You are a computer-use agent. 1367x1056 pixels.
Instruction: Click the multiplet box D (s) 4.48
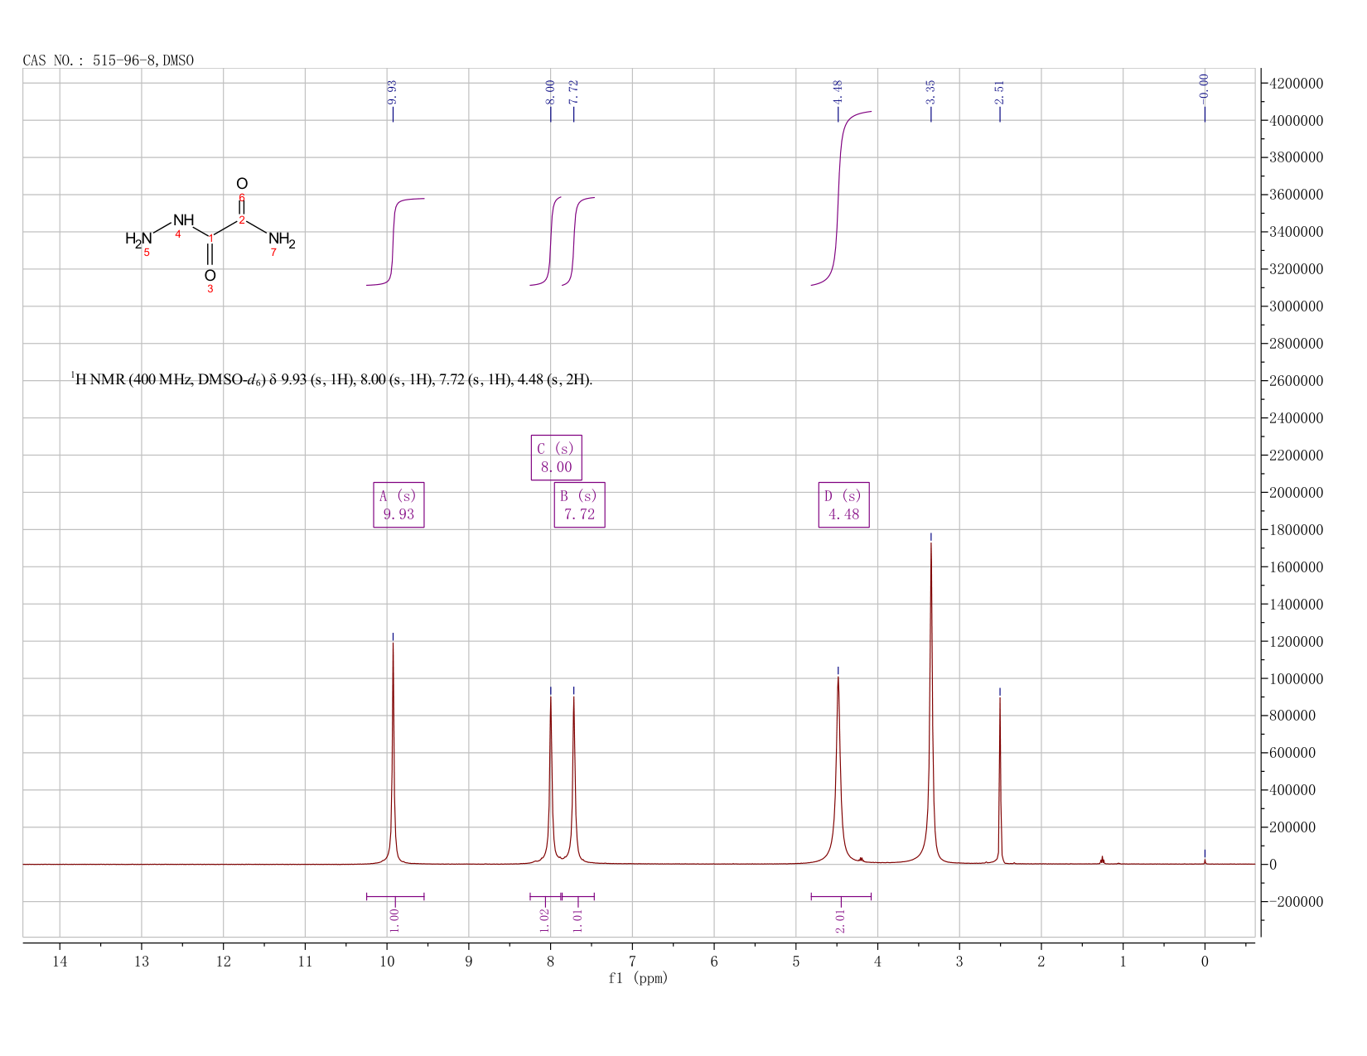click(x=843, y=504)
